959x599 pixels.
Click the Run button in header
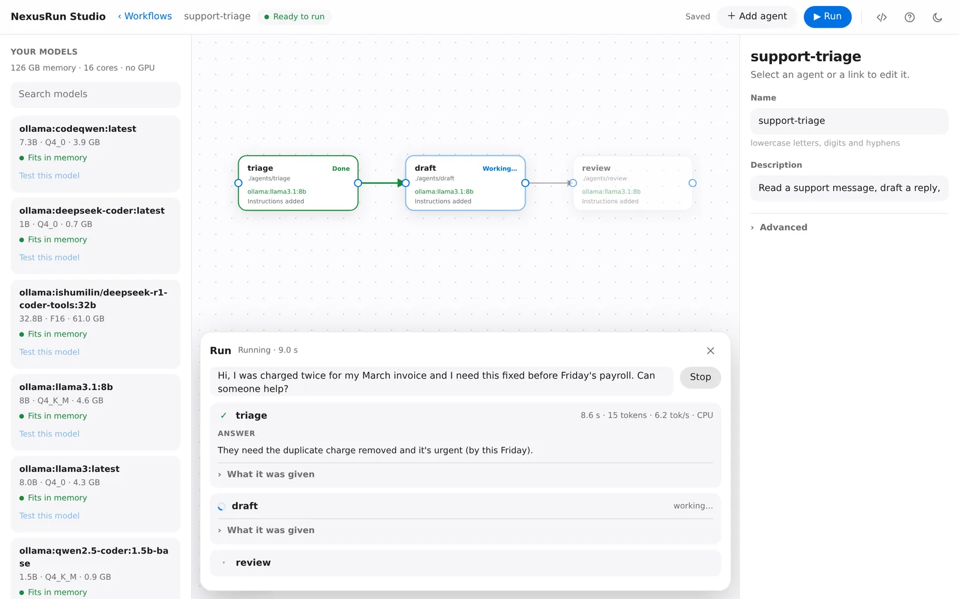pyautogui.click(x=827, y=17)
